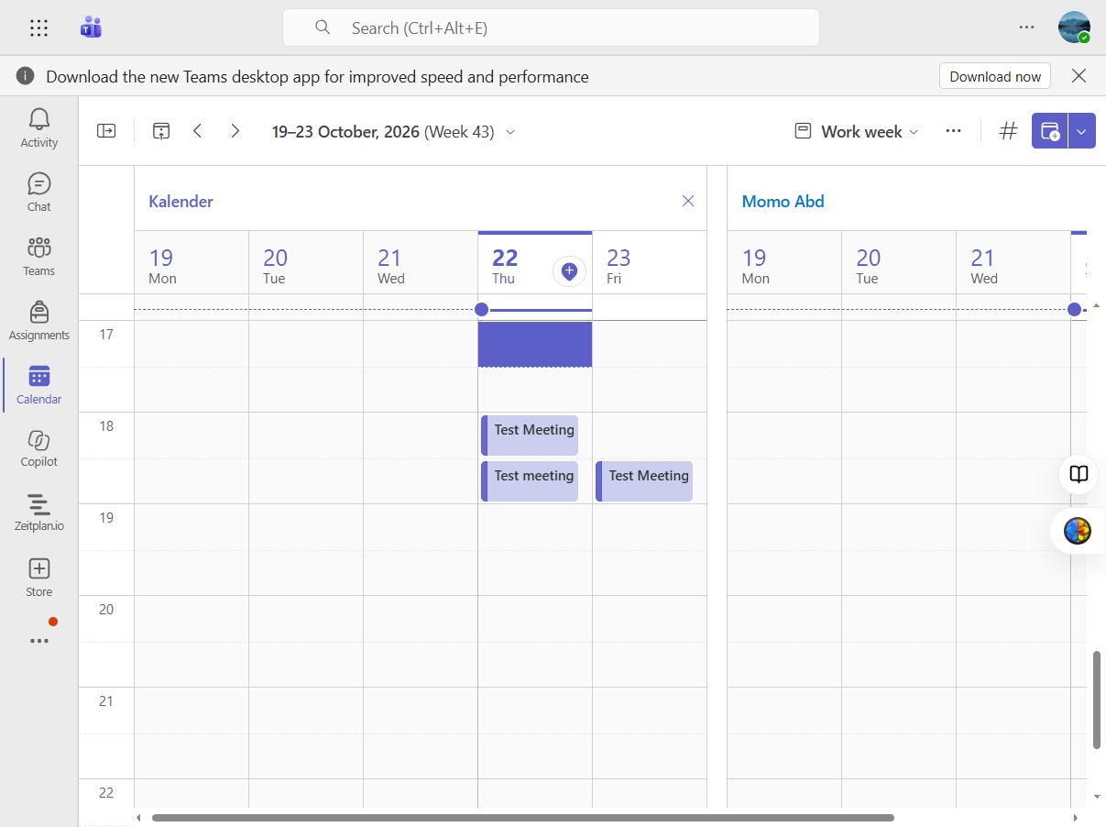Click the horizontal scroll right arrow
This screenshot has width=1106, height=827.
(1076, 817)
